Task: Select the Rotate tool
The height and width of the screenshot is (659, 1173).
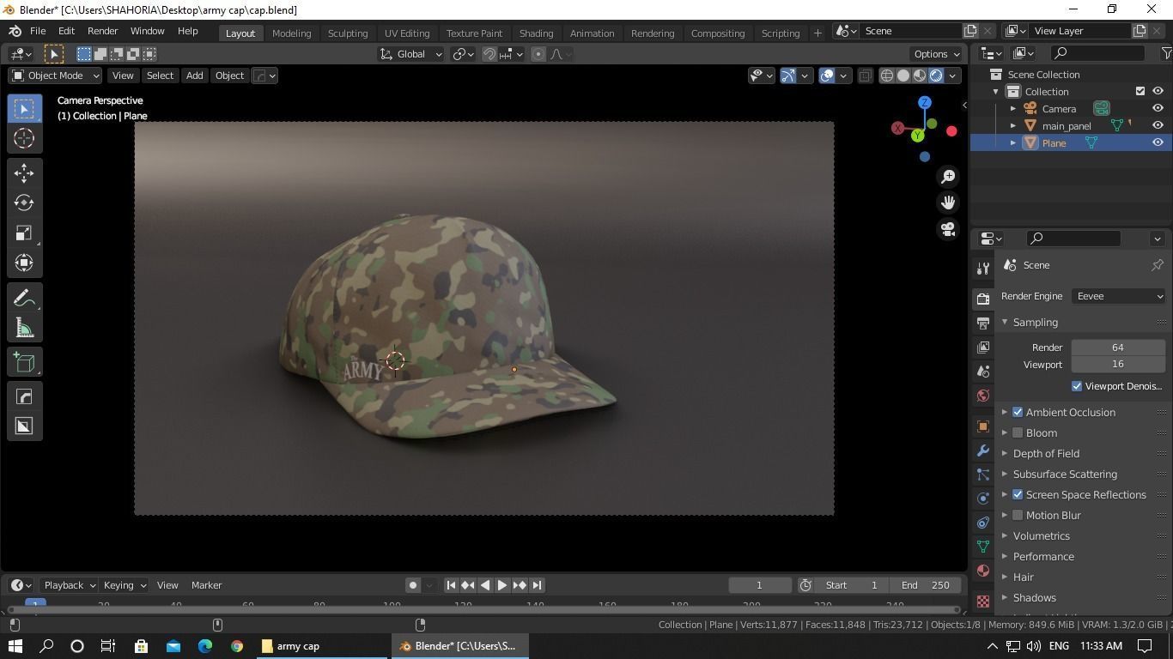Action: pos(24,203)
